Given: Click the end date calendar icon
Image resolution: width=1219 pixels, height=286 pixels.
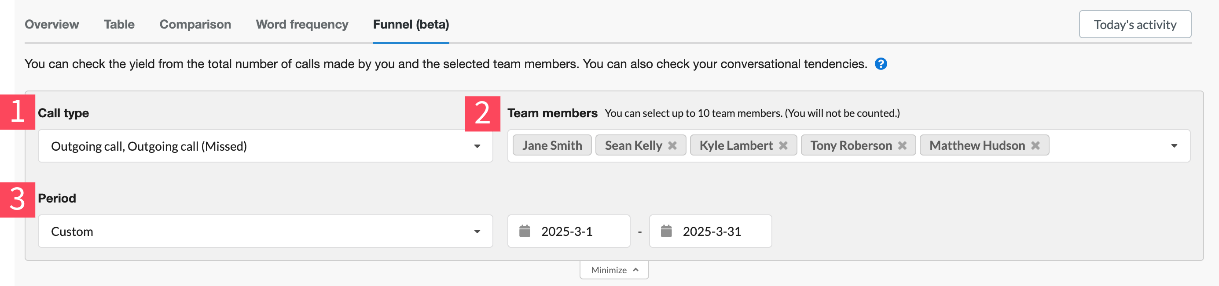Looking at the screenshot, I should tap(666, 231).
